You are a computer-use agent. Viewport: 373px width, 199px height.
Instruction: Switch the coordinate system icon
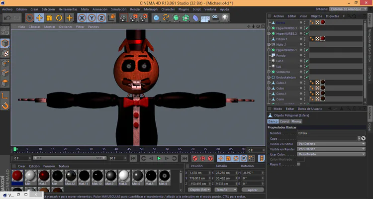point(111,18)
